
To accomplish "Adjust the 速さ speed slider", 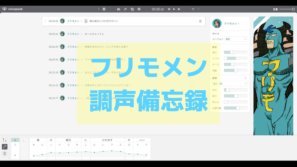I will click(236, 52).
